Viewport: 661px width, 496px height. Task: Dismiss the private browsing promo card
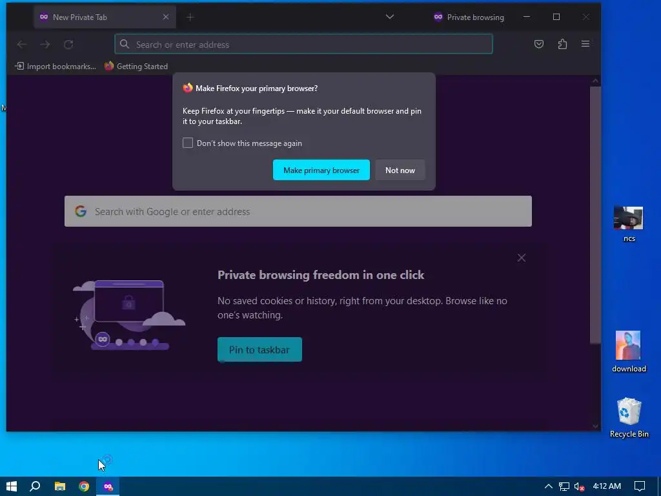click(522, 258)
